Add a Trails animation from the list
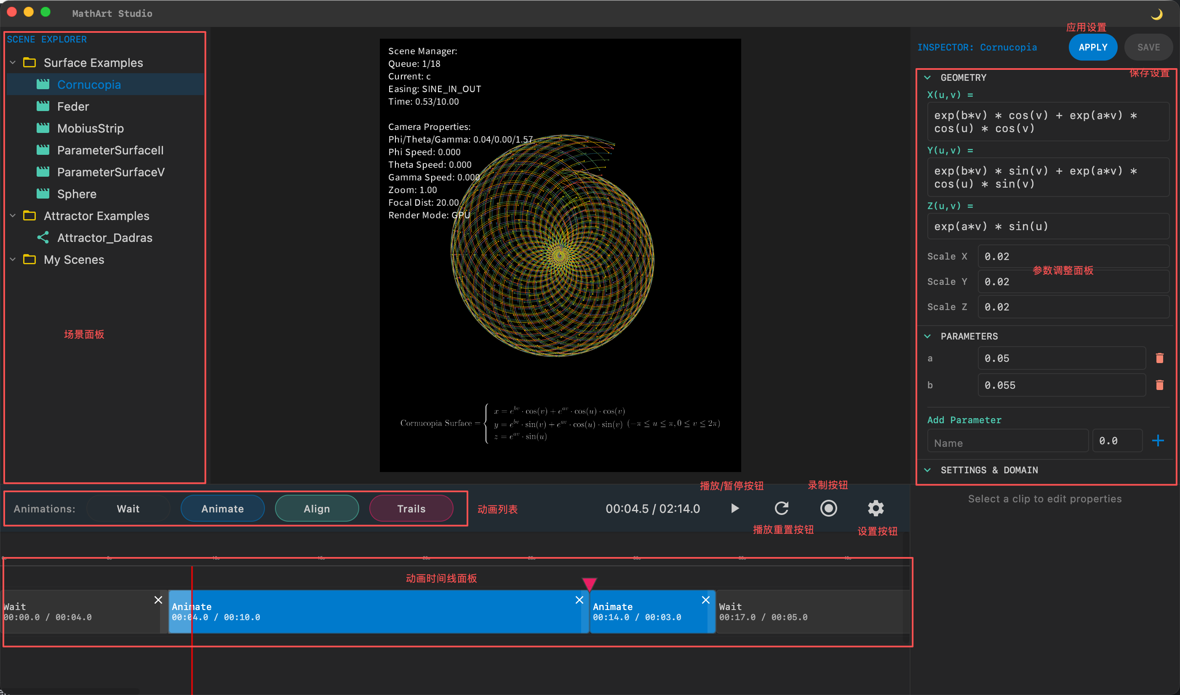This screenshot has width=1180, height=695. pyautogui.click(x=411, y=509)
